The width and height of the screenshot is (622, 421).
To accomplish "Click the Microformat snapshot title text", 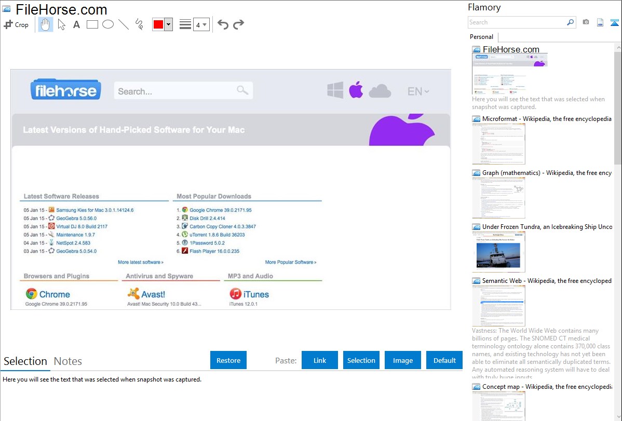I will point(547,119).
